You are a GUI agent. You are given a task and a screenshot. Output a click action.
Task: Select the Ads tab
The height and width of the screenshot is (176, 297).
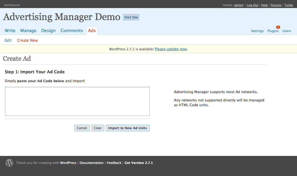click(92, 31)
